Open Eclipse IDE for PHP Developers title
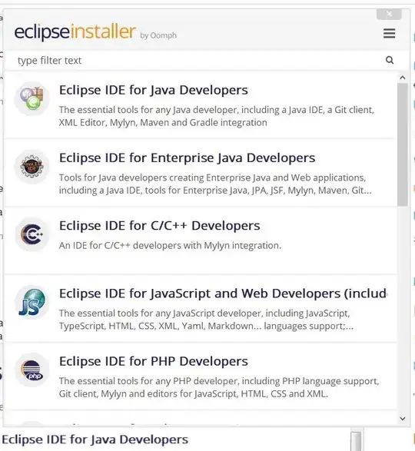Viewport: 415px width, 451px height. click(x=154, y=361)
